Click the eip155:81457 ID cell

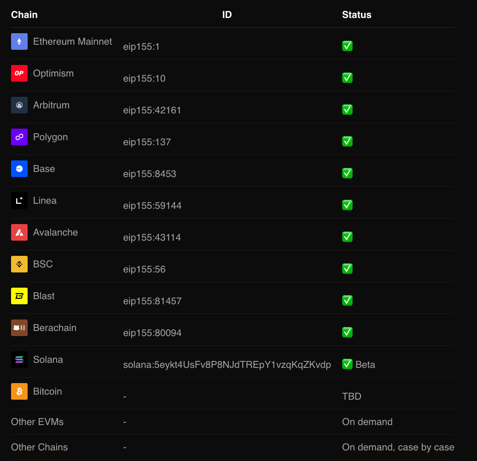152,301
